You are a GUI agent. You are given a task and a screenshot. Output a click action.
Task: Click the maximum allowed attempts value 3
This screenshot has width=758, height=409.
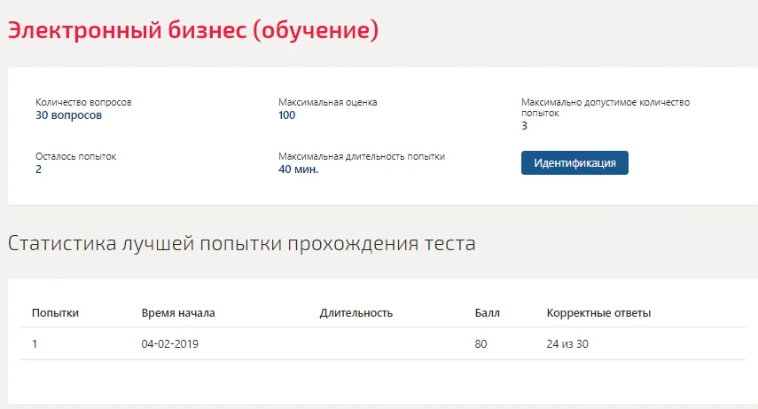click(x=525, y=126)
